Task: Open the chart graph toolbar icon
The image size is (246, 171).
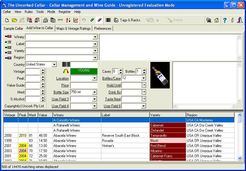Action: point(76,20)
